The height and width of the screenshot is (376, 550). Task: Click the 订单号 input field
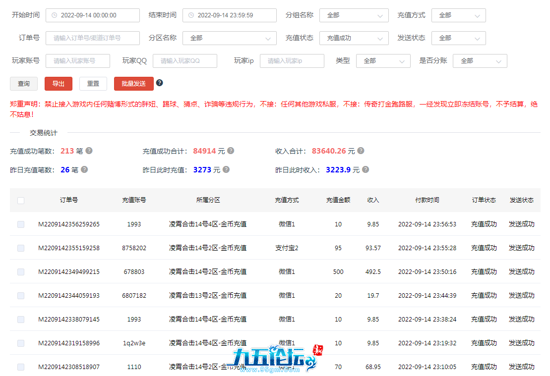92,38
